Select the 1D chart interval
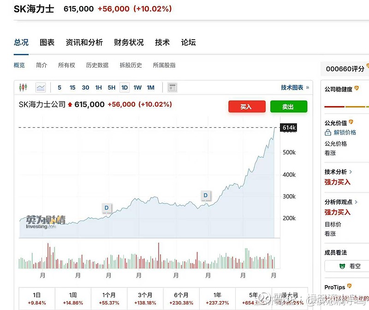The height and width of the screenshot is (310, 369). coord(124,88)
